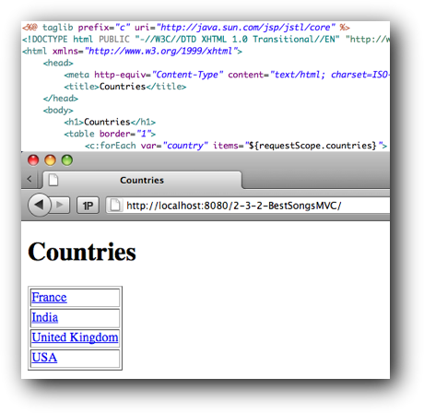Click the browser forward arrow button

point(60,205)
